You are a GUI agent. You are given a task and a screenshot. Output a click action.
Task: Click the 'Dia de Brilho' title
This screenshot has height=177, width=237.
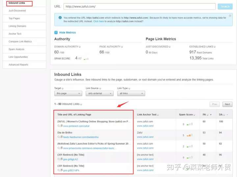(65, 133)
